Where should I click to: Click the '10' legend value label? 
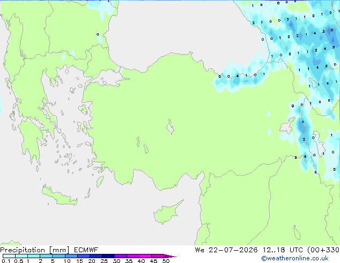pos(67,261)
